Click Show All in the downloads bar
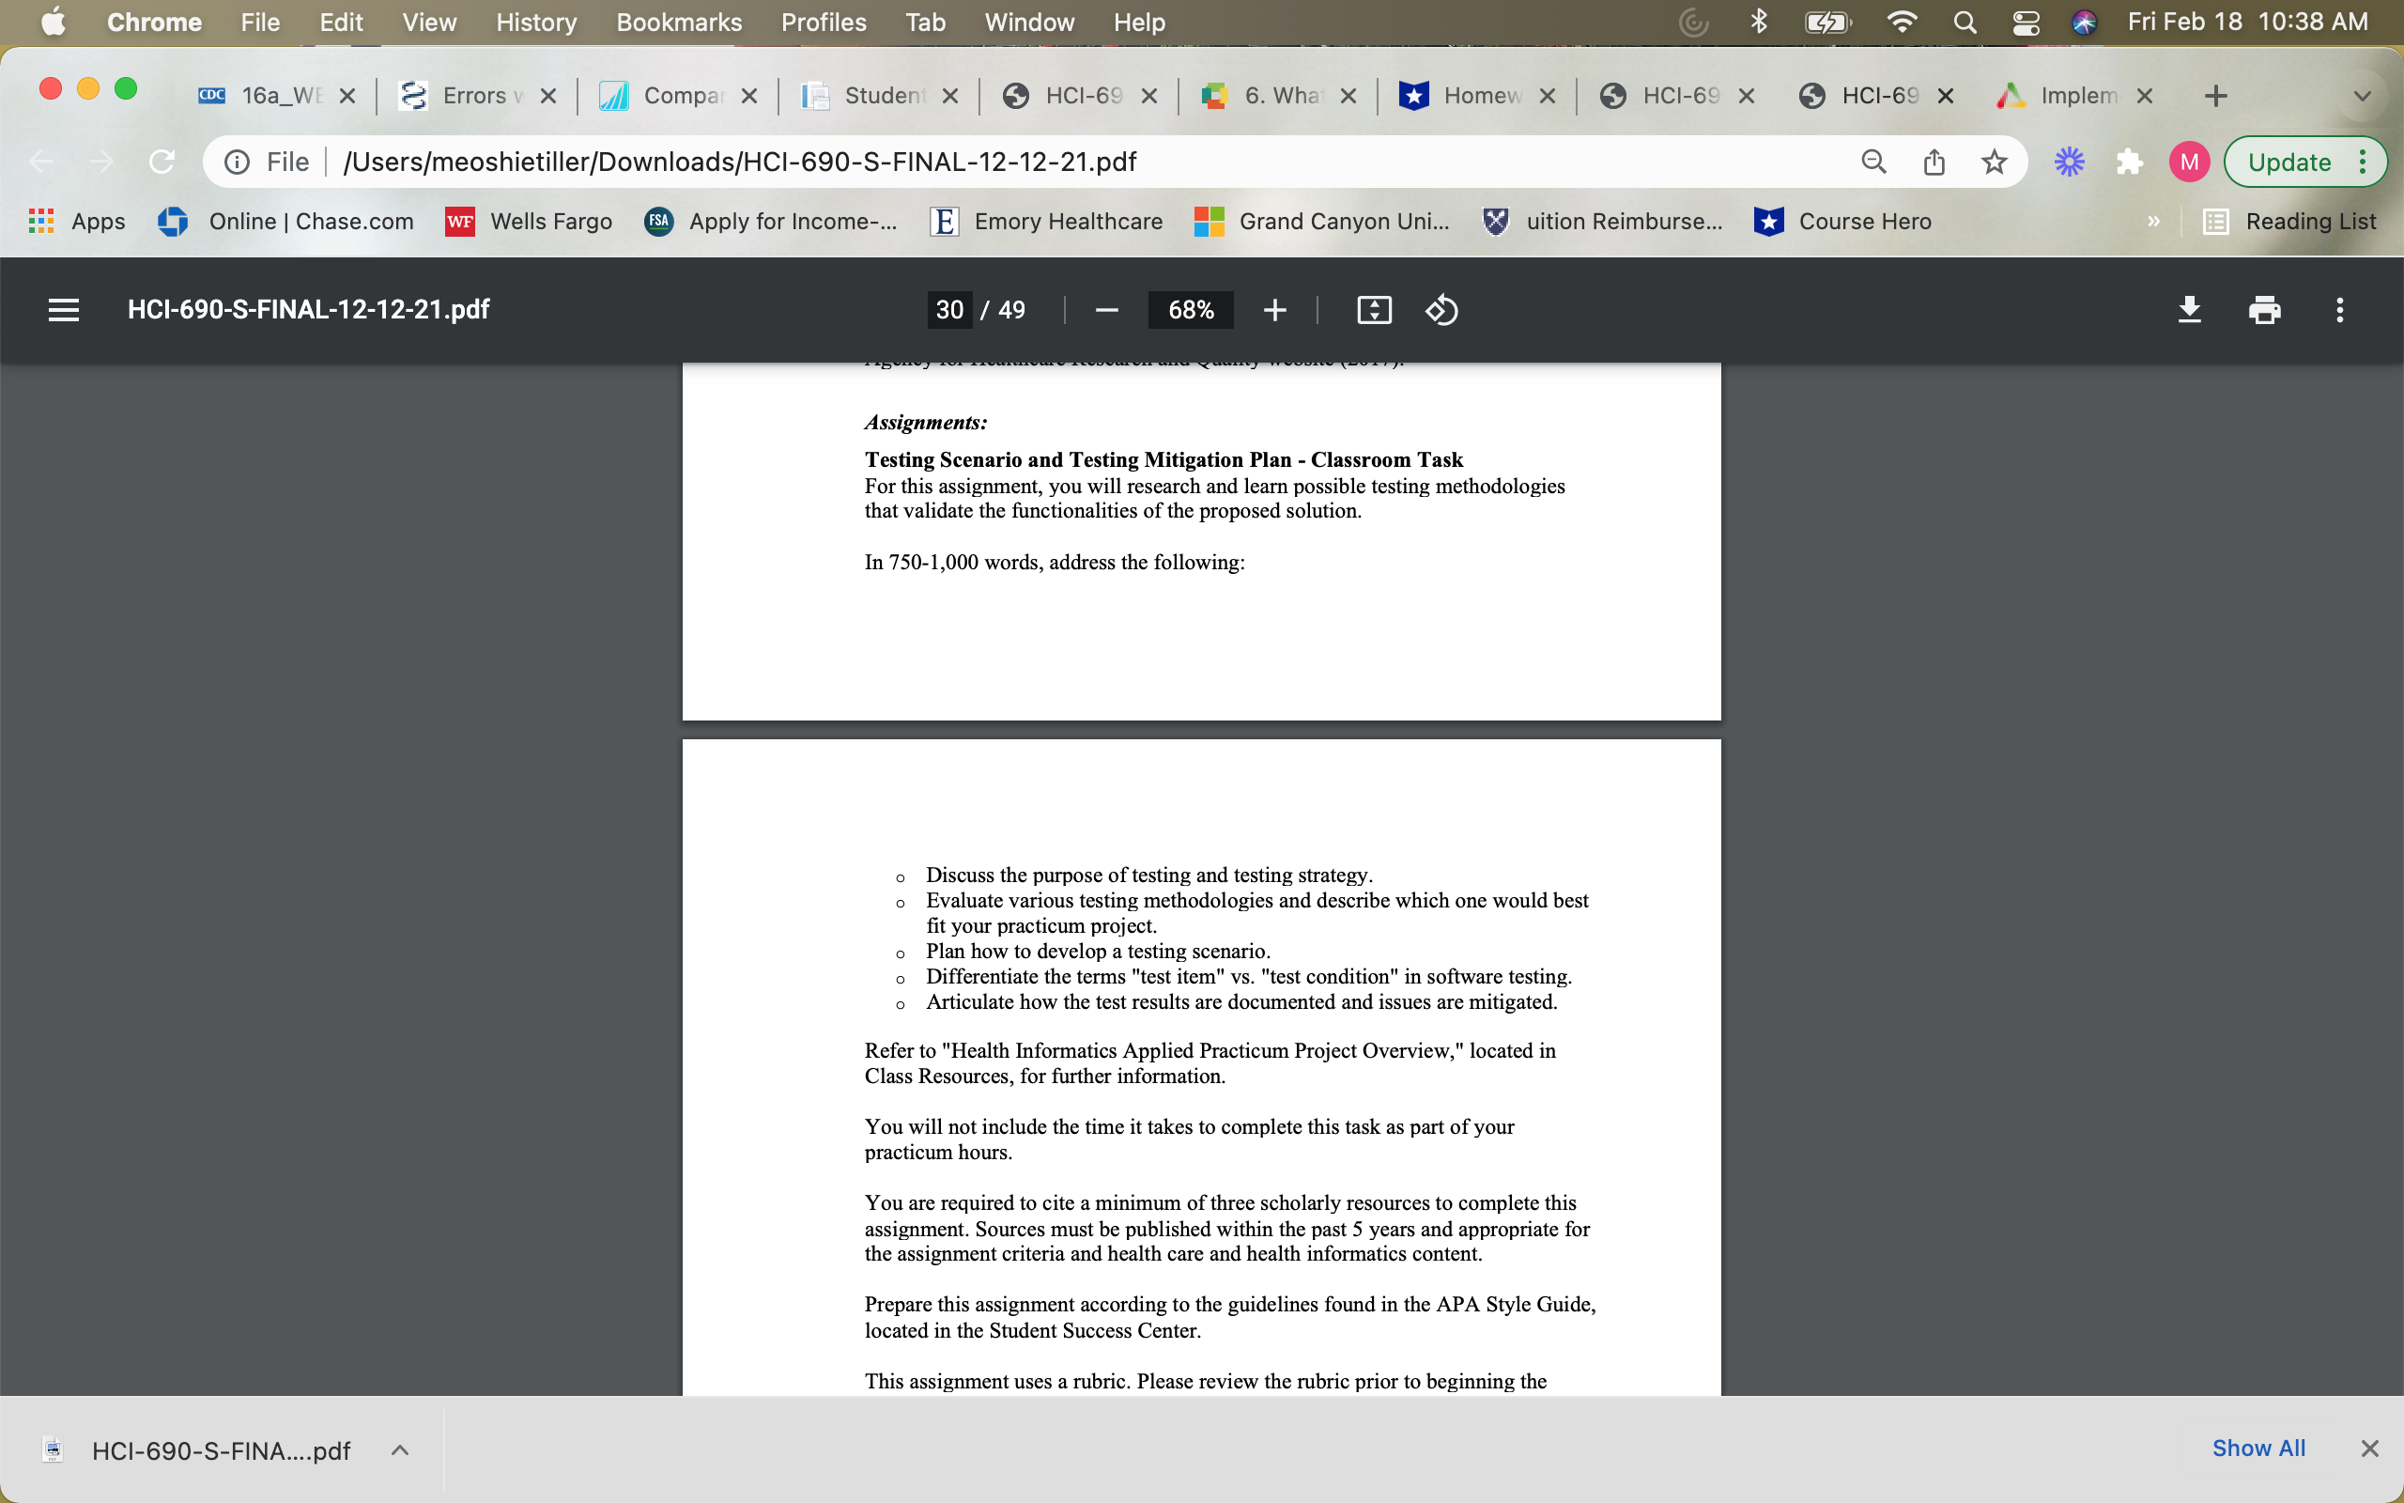This screenshot has height=1503, width=2404. pos(2259,1448)
